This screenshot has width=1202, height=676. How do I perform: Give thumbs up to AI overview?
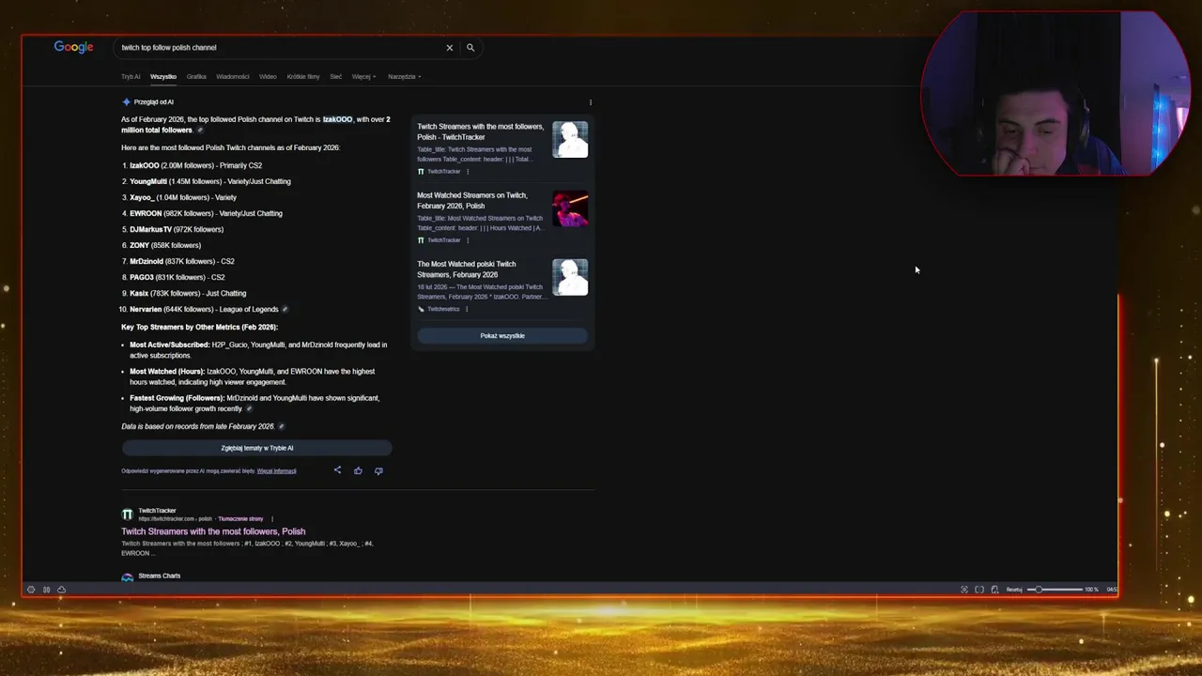tap(358, 470)
